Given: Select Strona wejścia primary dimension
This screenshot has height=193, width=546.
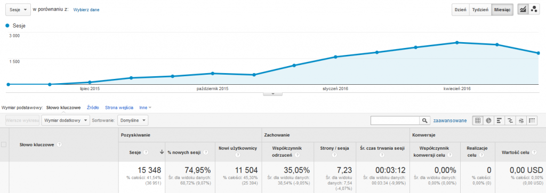Looking at the screenshot, I should click(119, 108).
